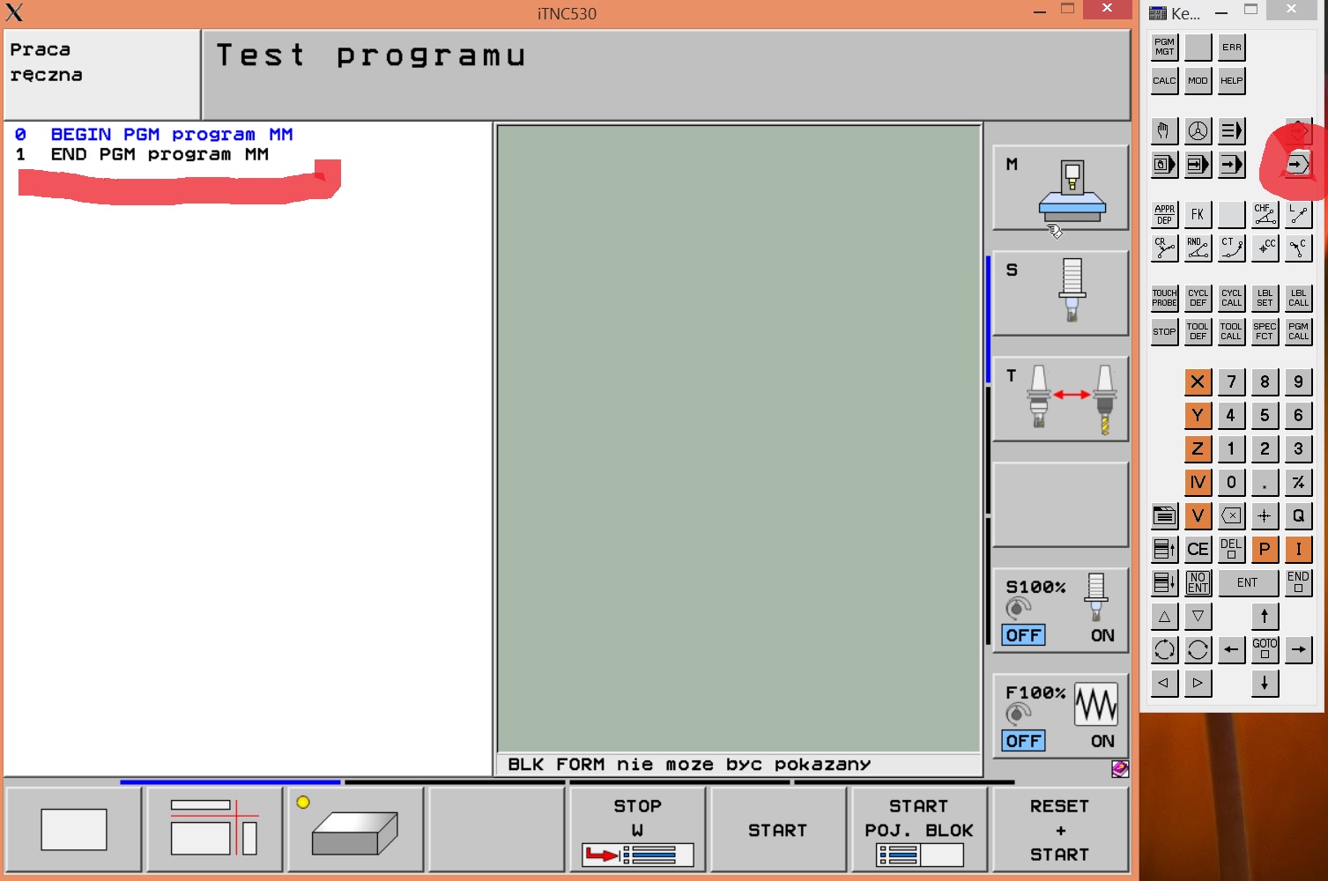Click the LBL SET key
The width and height of the screenshot is (1328, 881).
[1265, 298]
